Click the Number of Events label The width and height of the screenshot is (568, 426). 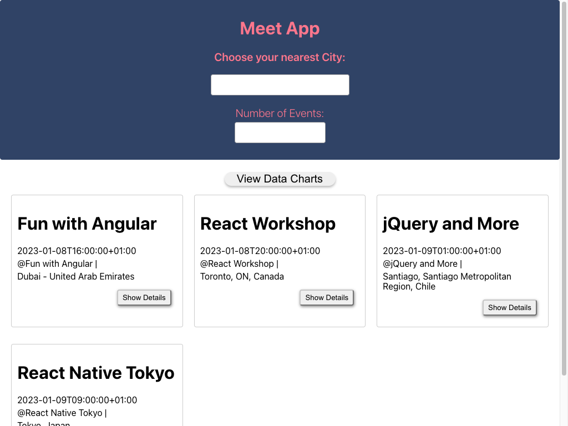point(280,113)
